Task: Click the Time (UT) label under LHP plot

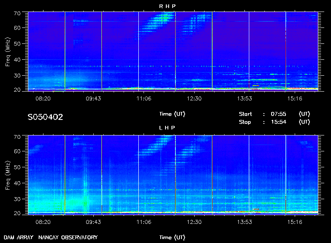Action: (172, 237)
